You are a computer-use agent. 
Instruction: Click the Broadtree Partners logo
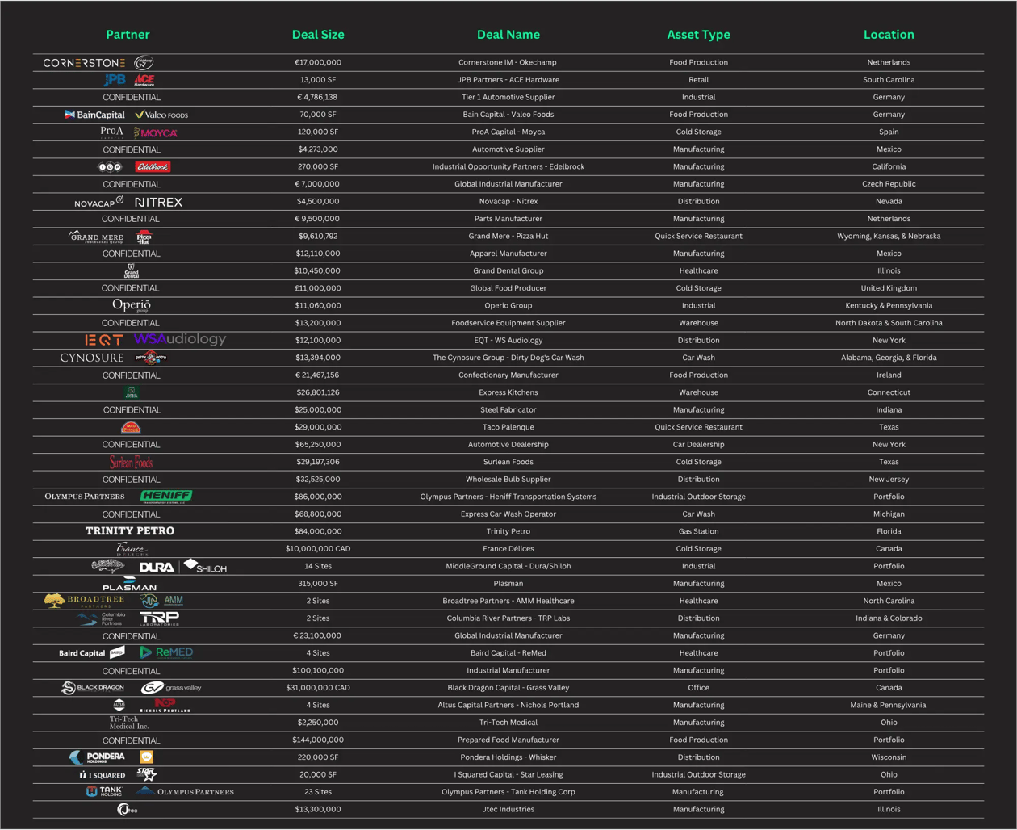pos(84,601)
